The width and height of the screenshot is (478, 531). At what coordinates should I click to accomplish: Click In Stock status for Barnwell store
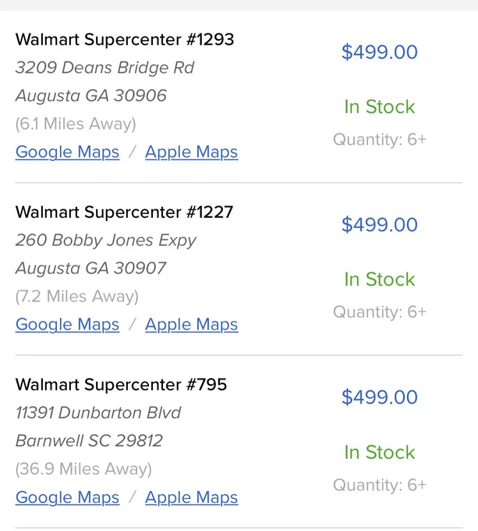point(380,452)
